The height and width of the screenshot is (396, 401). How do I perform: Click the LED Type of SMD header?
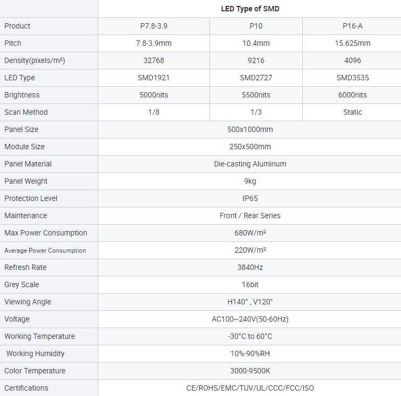(250, 9)
